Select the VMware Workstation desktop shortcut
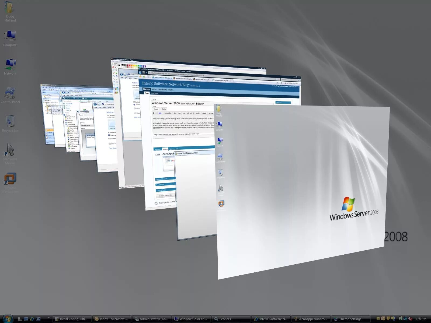 coord(10,182)
